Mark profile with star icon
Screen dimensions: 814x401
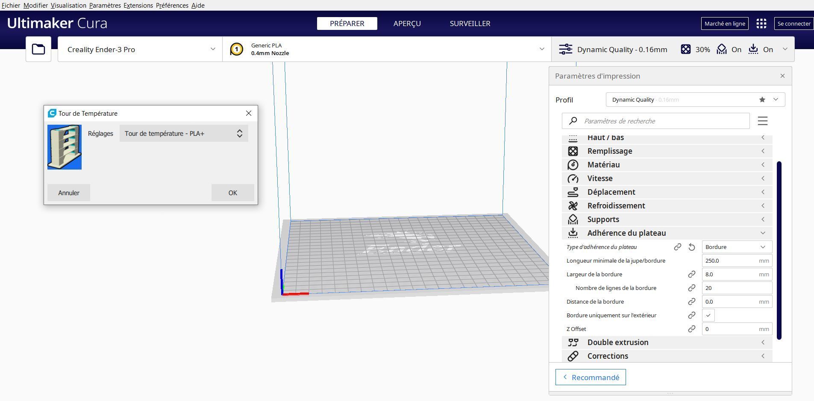tap(762, 100)
